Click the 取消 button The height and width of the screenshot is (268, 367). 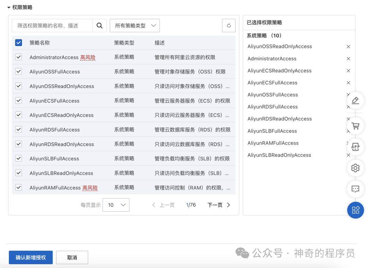[72, 257]
